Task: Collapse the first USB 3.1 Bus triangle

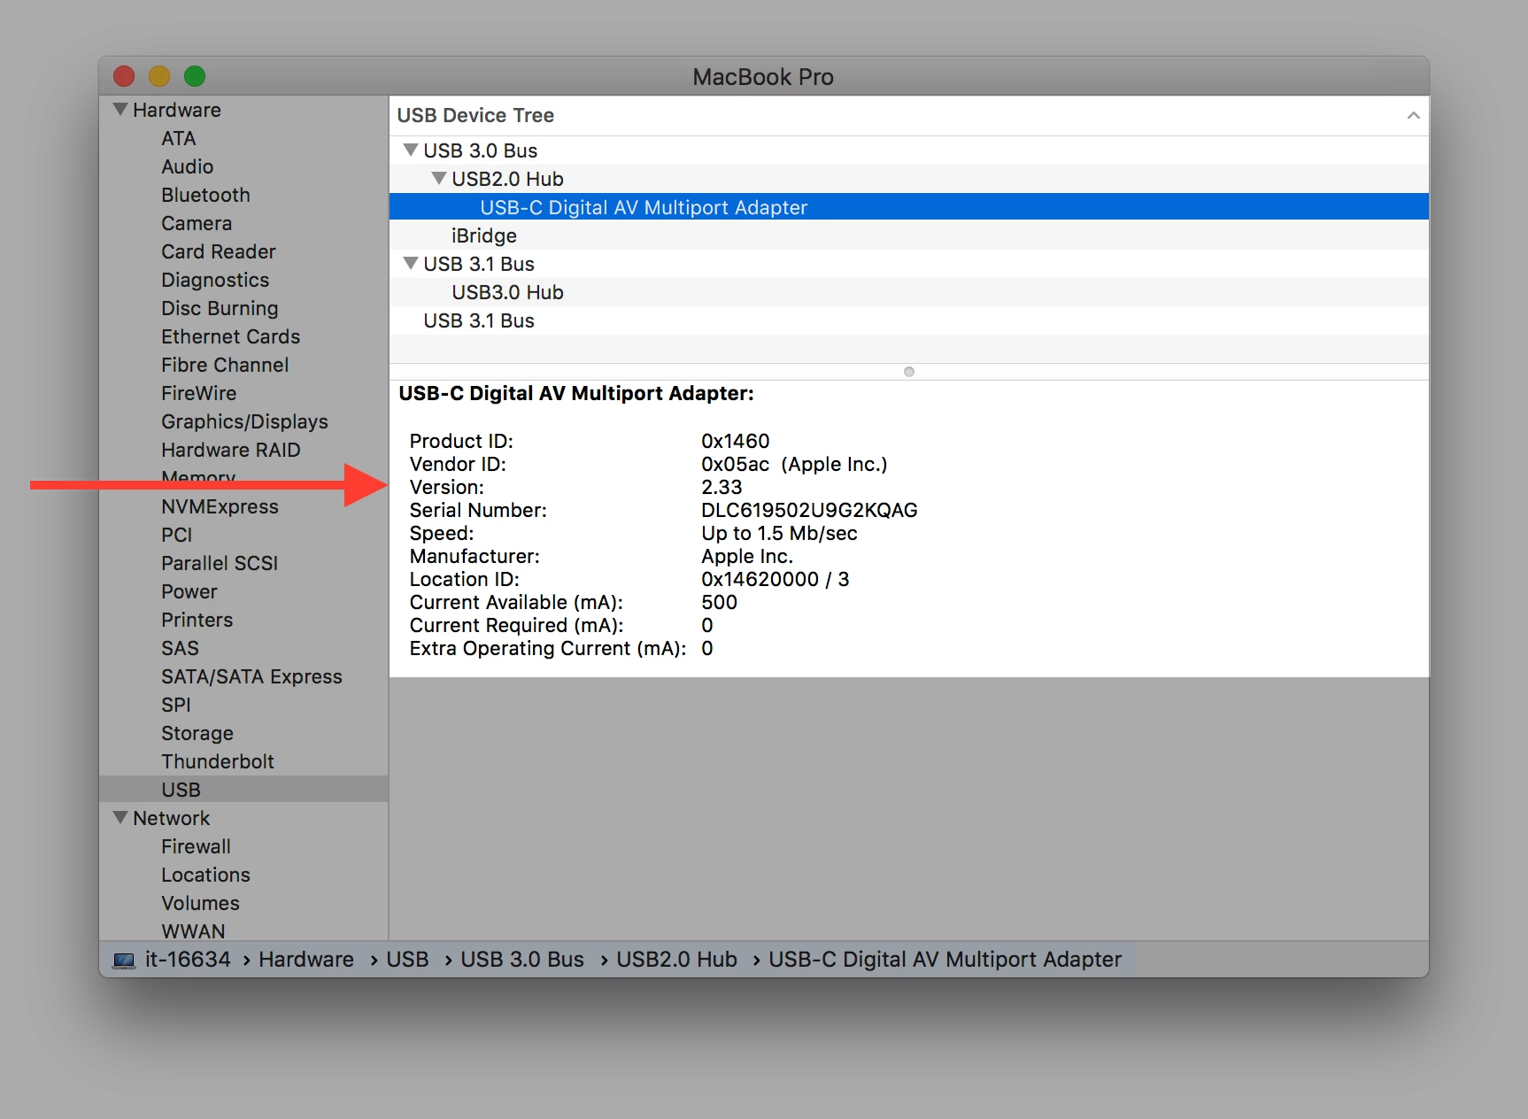Action: (411, 264)
